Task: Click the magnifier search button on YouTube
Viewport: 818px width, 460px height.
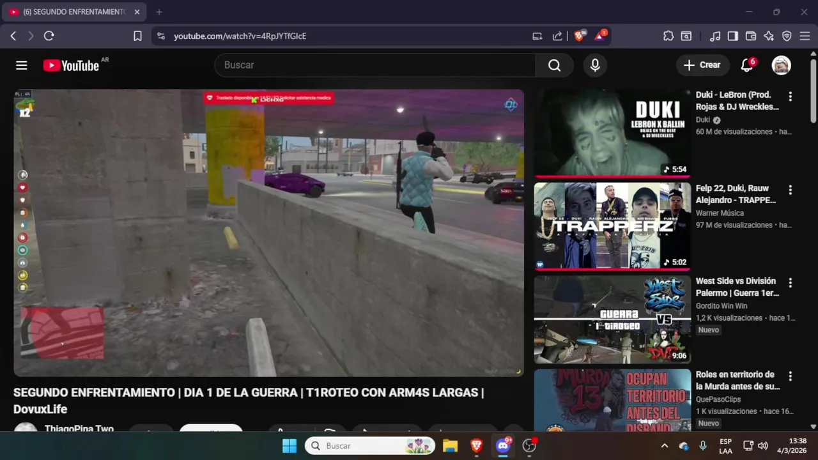Action: [554, 65]
